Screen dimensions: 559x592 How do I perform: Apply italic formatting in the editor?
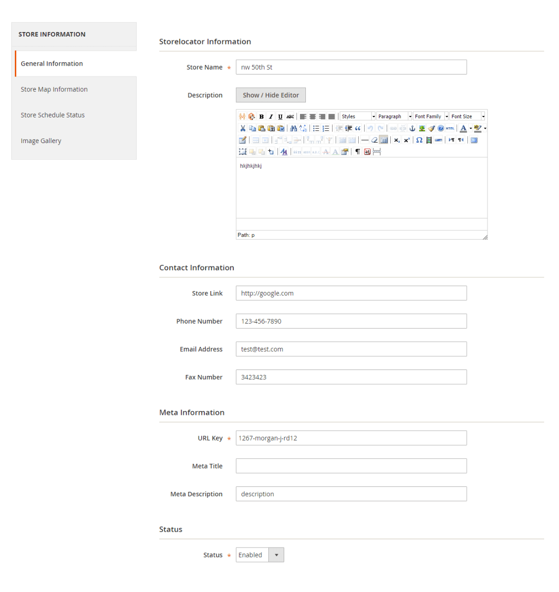click(271, 117)
